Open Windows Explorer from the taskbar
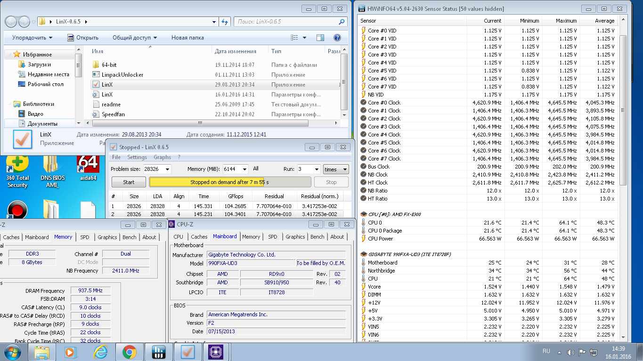The height and width of the screenshot is (361, 643). (42, 352)
